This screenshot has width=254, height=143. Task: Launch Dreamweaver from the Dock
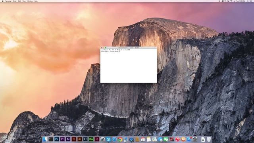coord(91,139)
